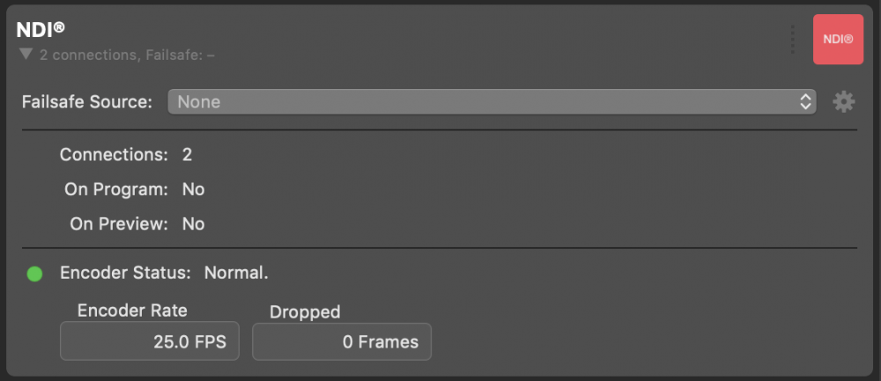Open the gear settings for Failsafe Source

point(843,102)
